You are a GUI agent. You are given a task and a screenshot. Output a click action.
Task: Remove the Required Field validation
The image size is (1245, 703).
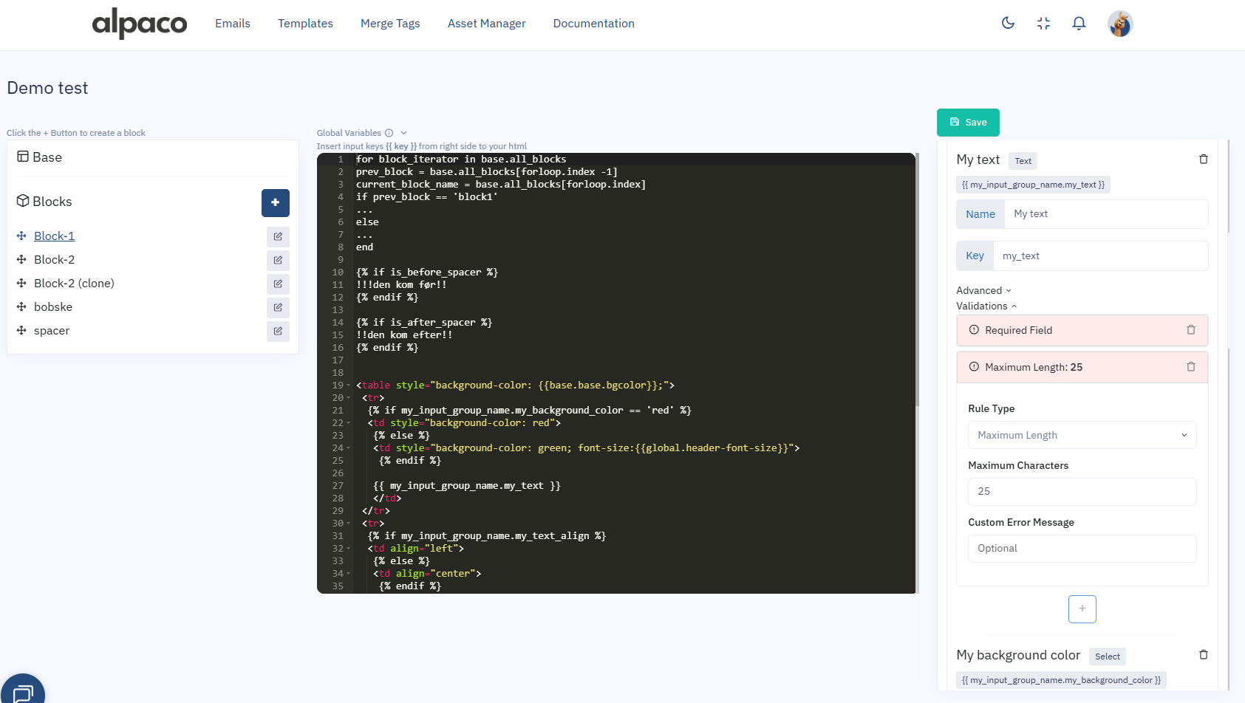click(x=1190, y=330)
